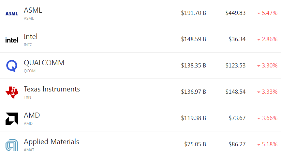Viewport: 281px width, 157px height.
Task: Click Texas Instruments' $148.54 share price
Action: tap(235, 92)
